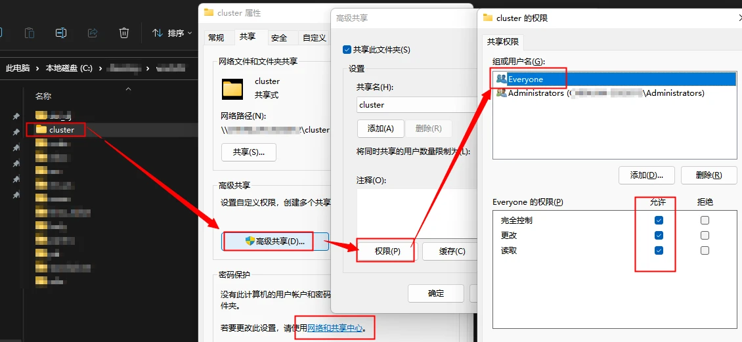
Task: Click the large cluster folder icon in properties
Action: pyautogui.click(x=232, y=89)
